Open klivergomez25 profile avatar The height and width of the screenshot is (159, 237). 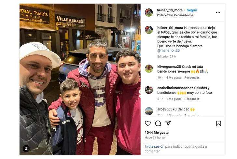point(149,68)
